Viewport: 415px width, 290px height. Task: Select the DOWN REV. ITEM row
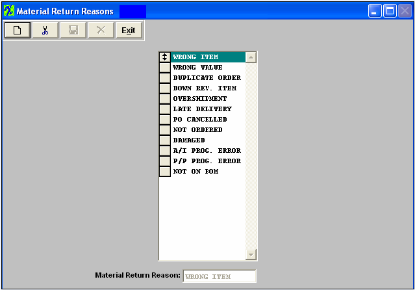[x=208, y=88]
